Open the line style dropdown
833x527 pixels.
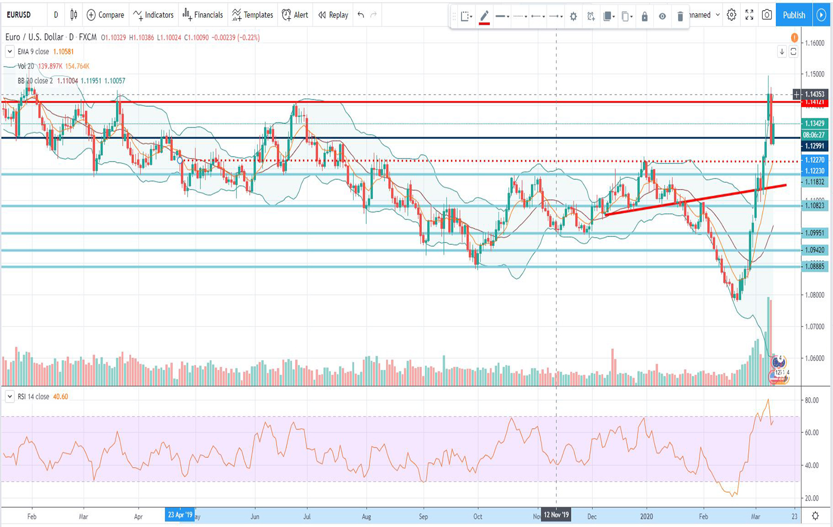[x=519, y=17]
